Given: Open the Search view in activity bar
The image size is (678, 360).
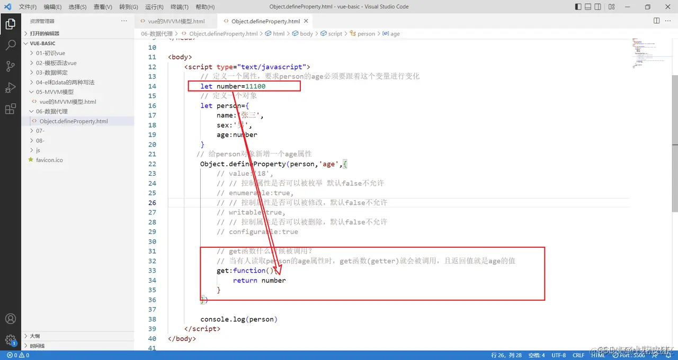Looking at the screenshot, I should [x=10, y=45].
